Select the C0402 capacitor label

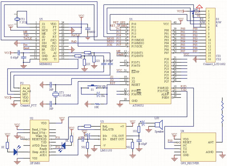(x=91, y=32)
